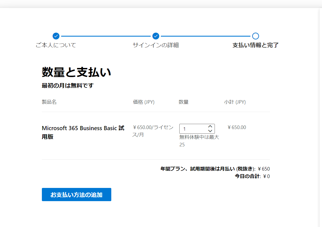Increase quantity with the up arrow
The image size is (322, 227).
coord(210,126)
